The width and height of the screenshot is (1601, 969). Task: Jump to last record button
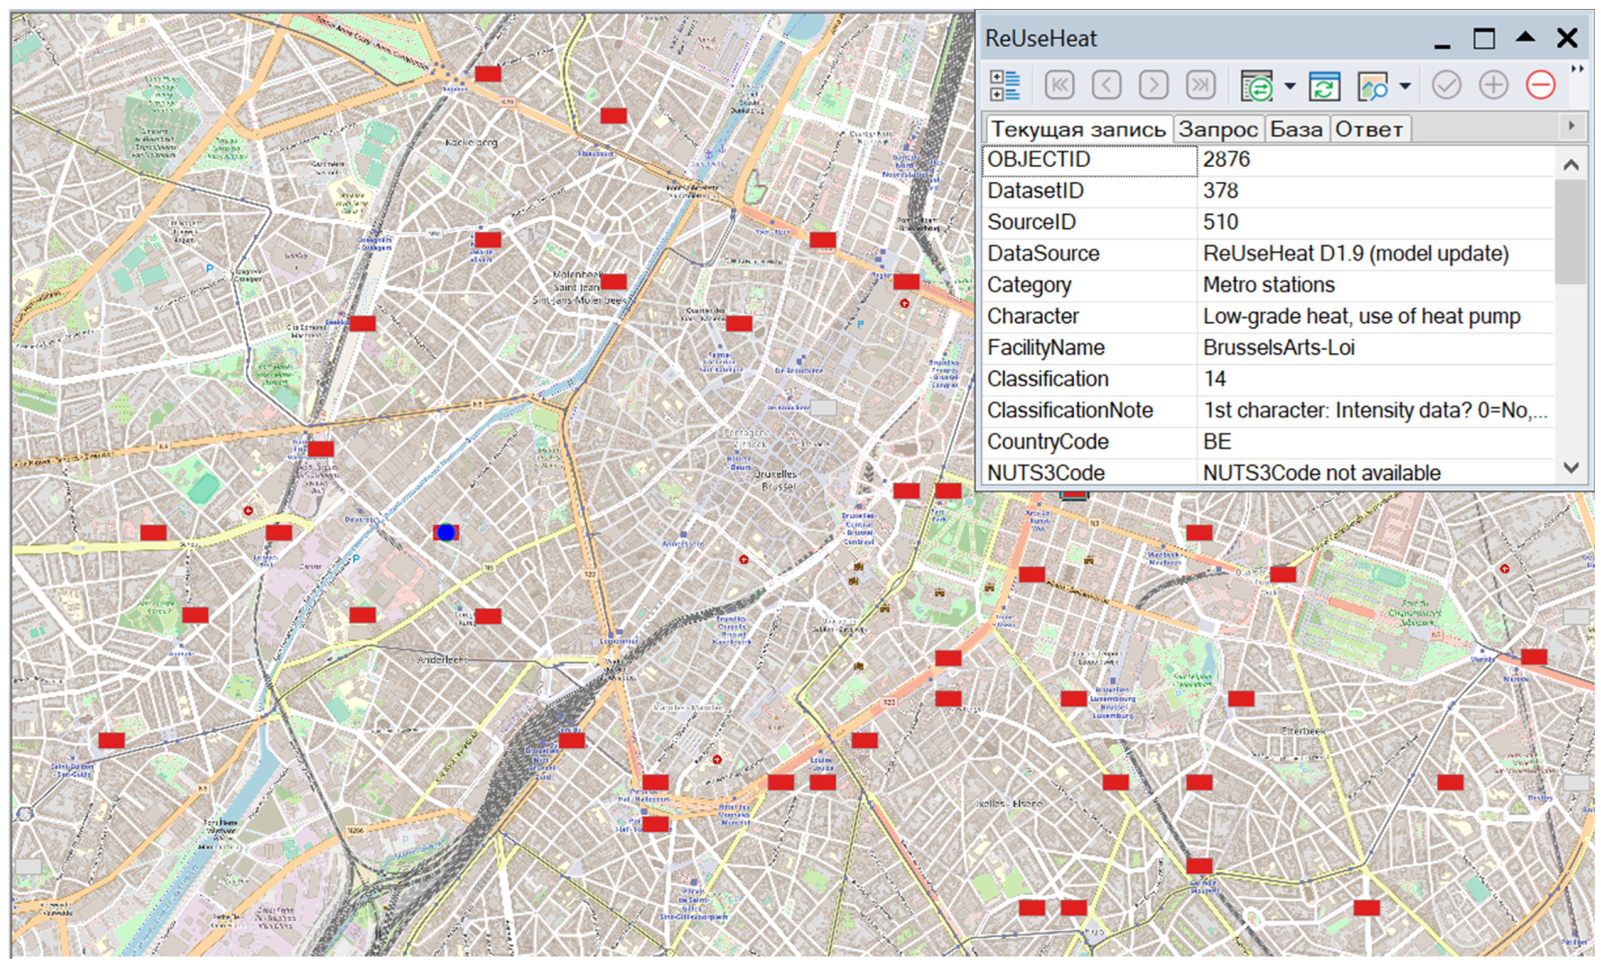(1200, 85)
